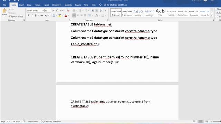
Task: Apply yellow text highlight color
Action: pyautogui.click(x=60, y=15)
